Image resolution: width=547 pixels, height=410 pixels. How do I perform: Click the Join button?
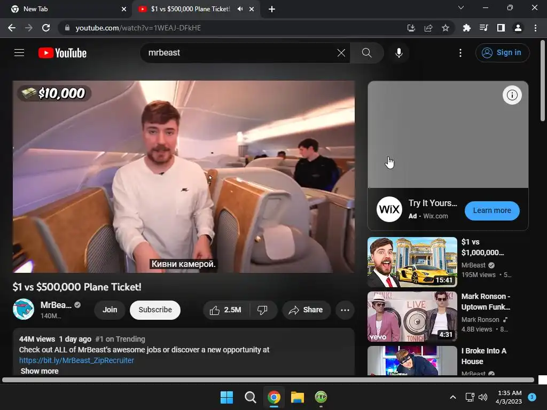pos(110,310)
